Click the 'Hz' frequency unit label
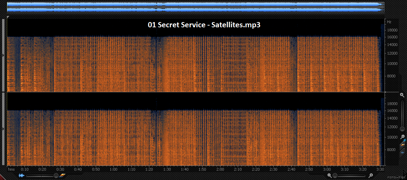 [389, 22]
